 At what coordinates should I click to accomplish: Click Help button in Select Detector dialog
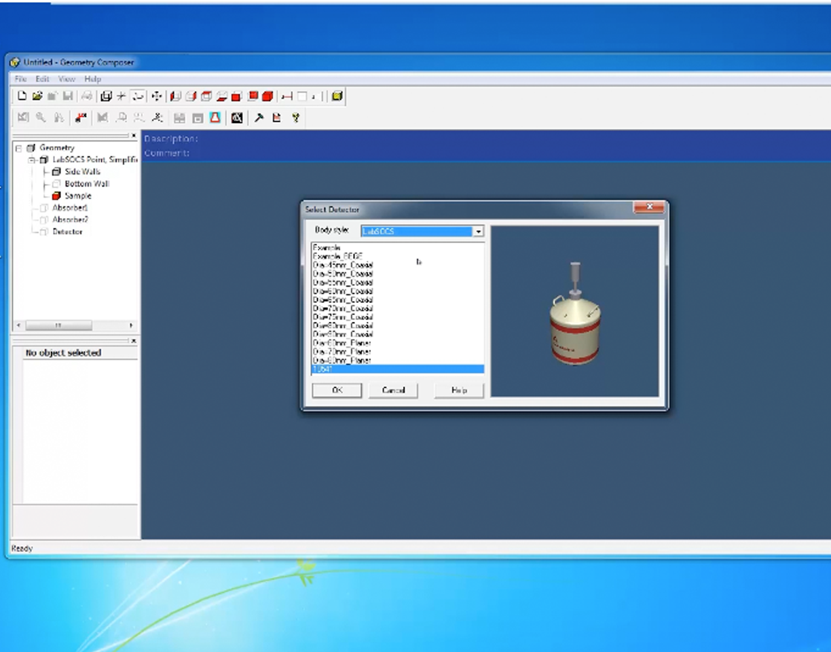pyautogui.click(x=459, y=390)
